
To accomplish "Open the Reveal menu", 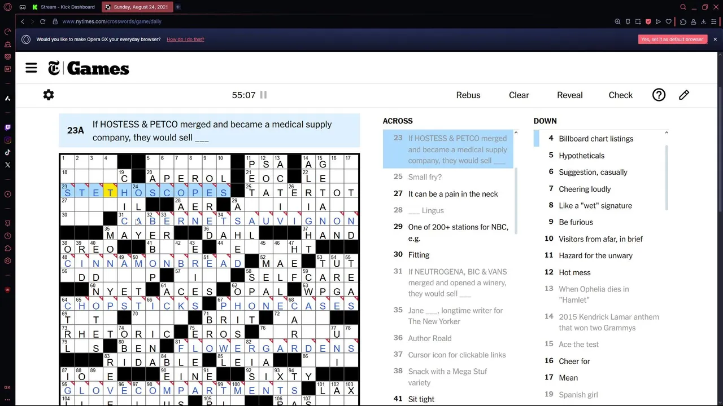I will pyautogui.click(x=569, y=95).
